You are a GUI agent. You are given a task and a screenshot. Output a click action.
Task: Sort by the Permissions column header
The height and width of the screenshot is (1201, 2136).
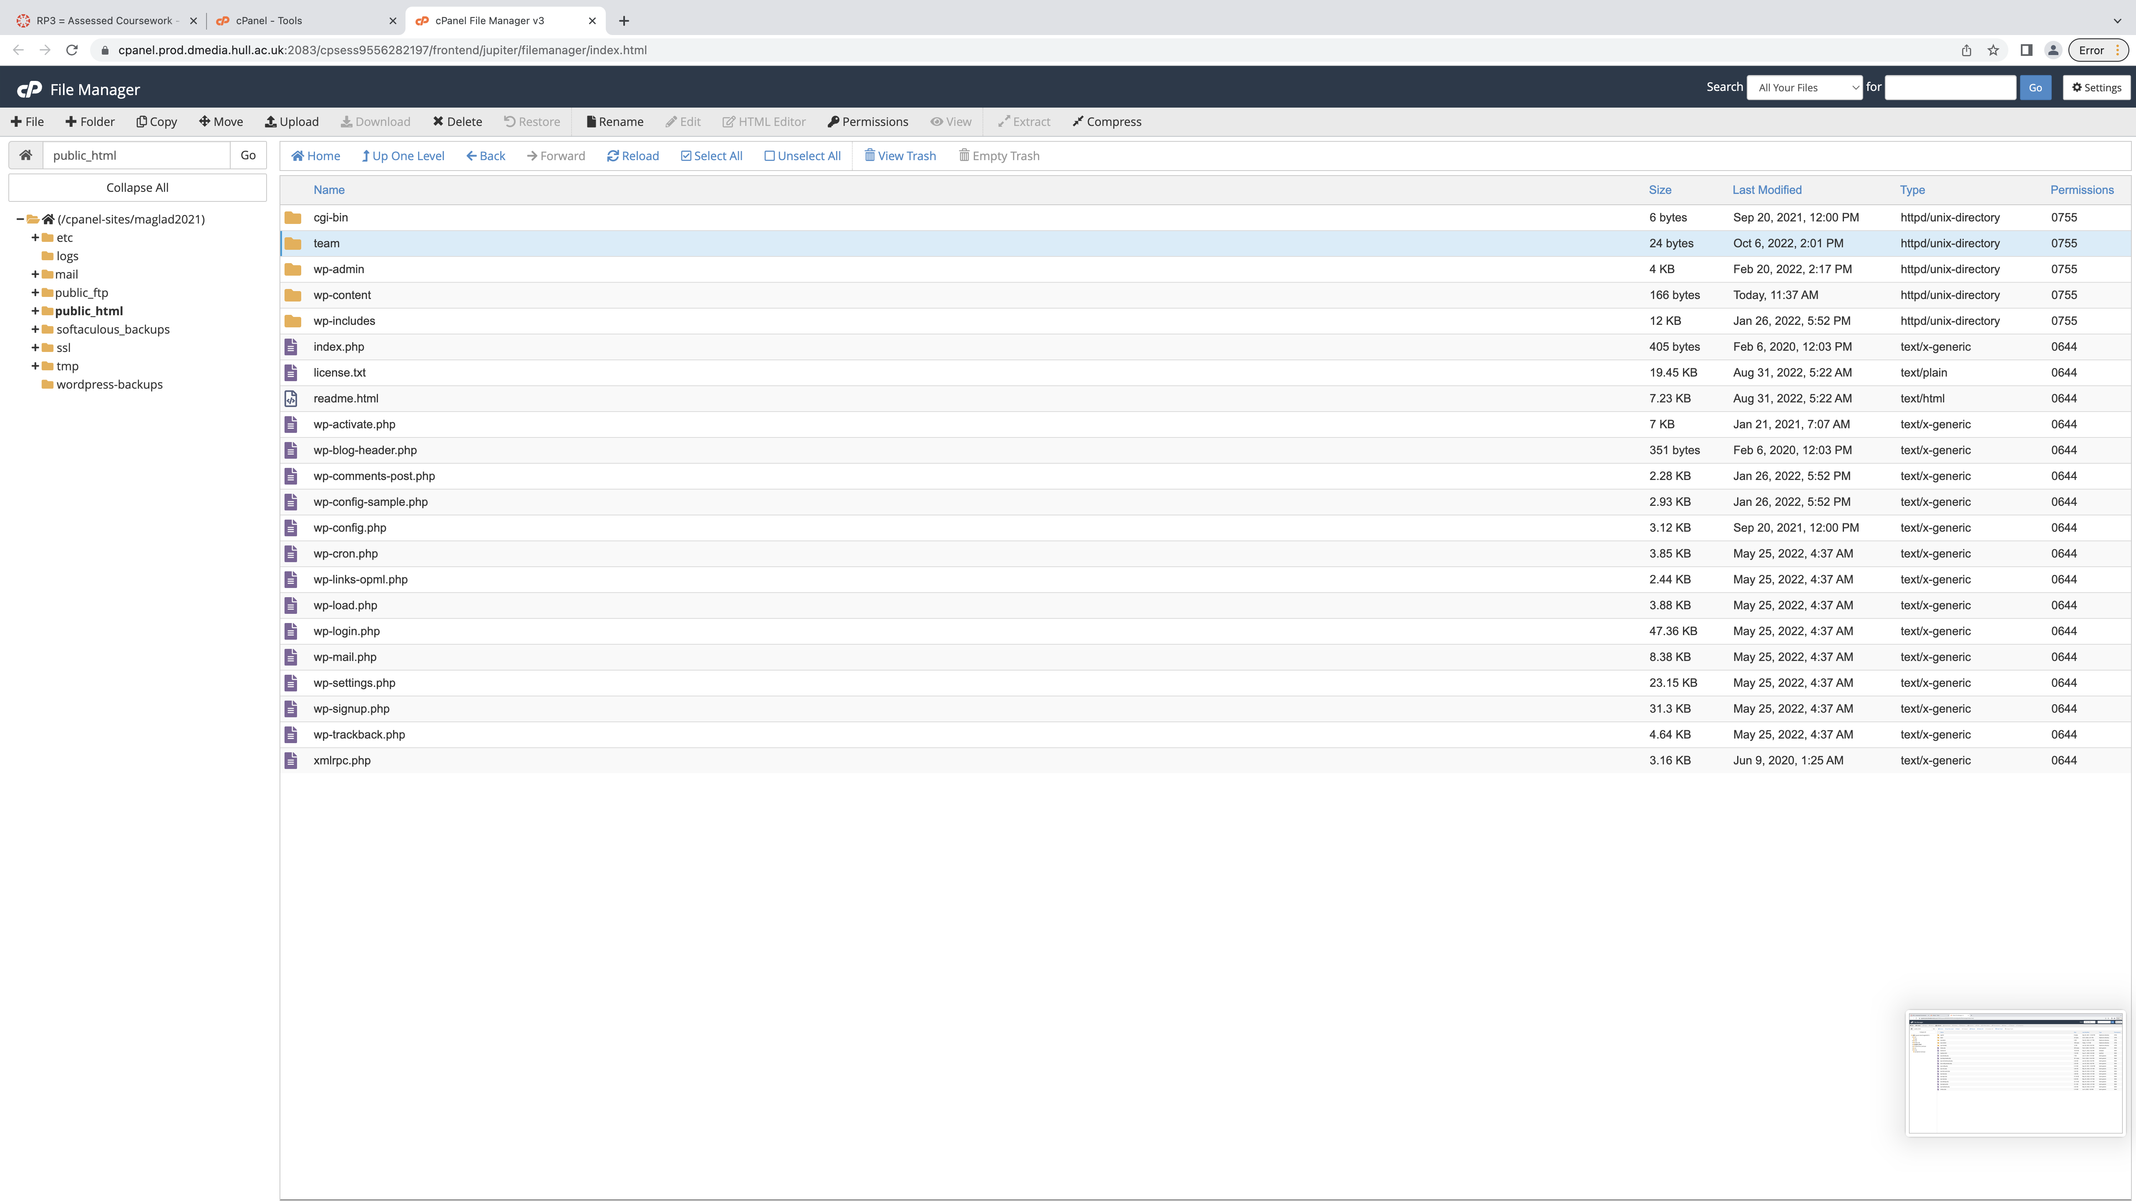point(2082,190)
